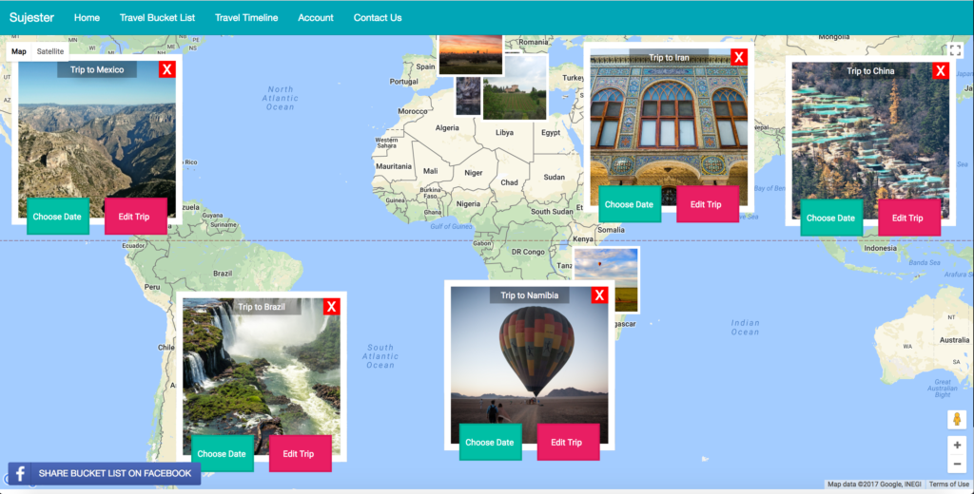This screenshot has height=494, width=974.
Task: Choose Date for China trip
Action: tap(831, 218)
